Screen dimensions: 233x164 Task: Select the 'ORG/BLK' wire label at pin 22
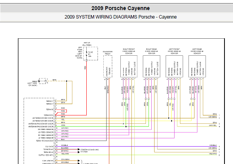point(65,162)
